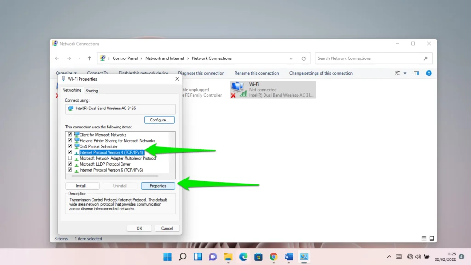This screenshot has width=471, height=265.
Task: Click Control Panel taskbar icon
Action: point(304,257)
